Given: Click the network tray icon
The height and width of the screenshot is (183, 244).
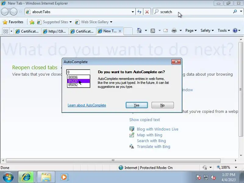Looking at the screenshot, I should coord(206,177).
